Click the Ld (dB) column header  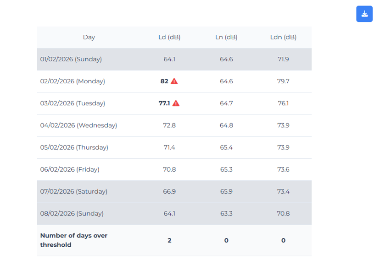(169, 38)
